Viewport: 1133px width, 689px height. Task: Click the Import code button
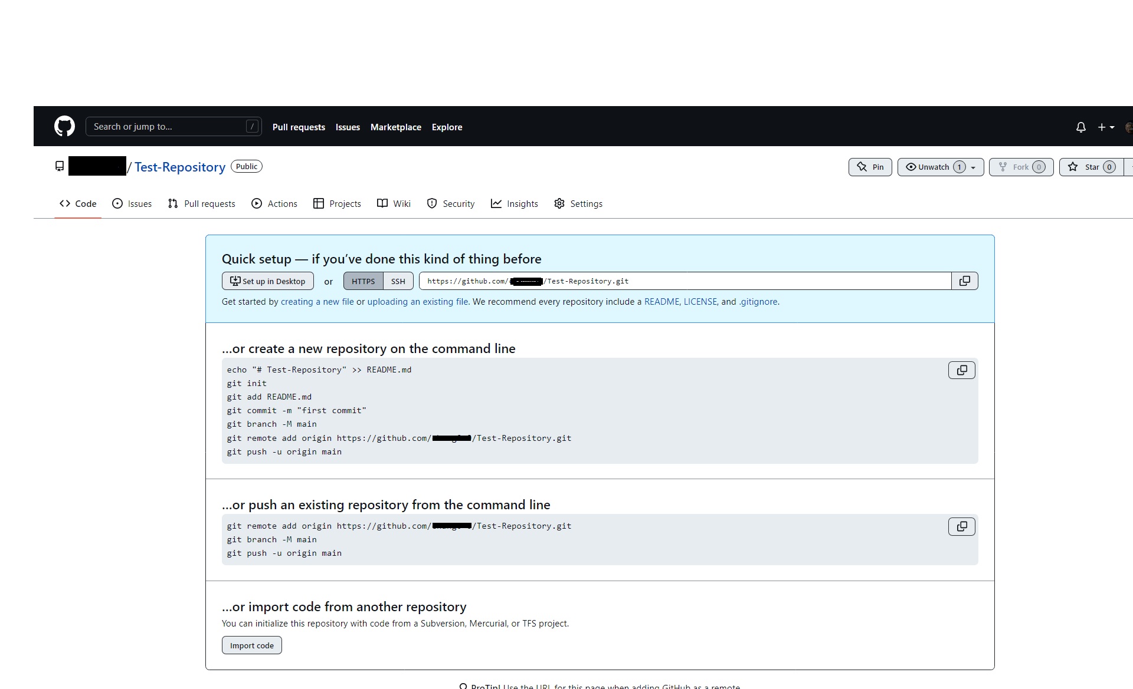[252, 645]
